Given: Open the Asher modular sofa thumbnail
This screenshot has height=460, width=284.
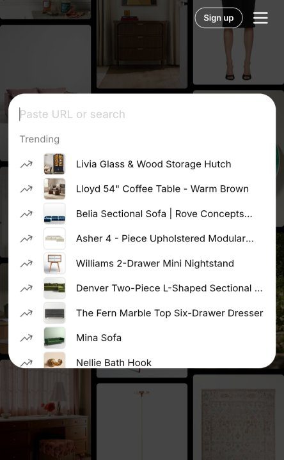Looking at the screenshot, I should pos(54,238).
